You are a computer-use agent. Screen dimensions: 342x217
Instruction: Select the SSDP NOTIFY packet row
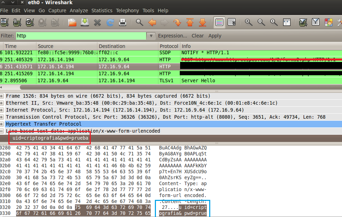(x=171, y=53)
